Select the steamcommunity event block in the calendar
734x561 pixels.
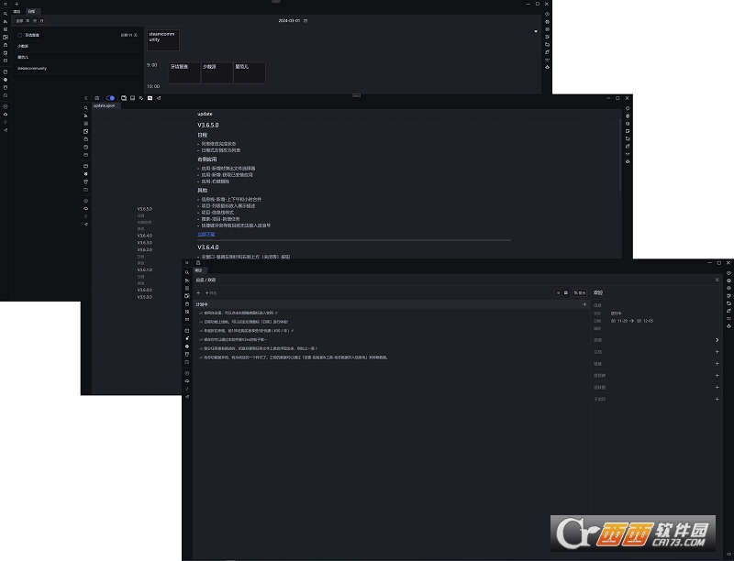coord(163,40)
